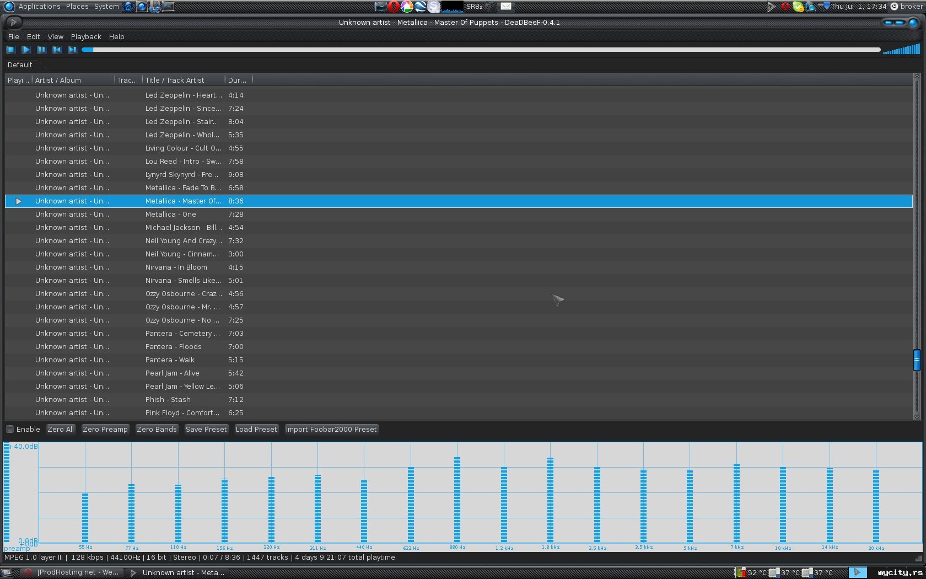Screen dimensions: 926x579
Task: Open the File menu
Action: coord(13,36)
